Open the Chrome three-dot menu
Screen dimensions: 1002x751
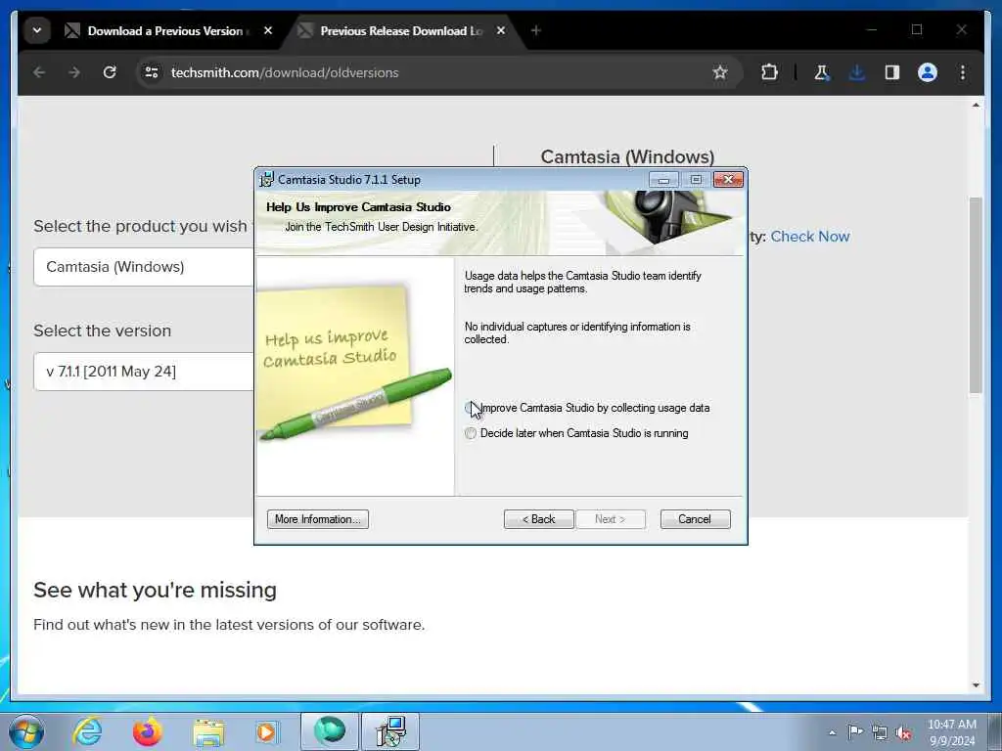pyautogui.click(x=963, y=72)
